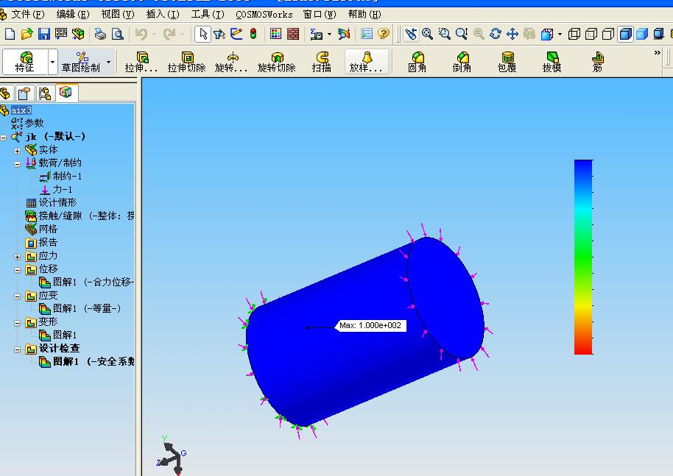The width and height of the screenshot is (673, 476).
Task: Open the 特征 dropdown arrow
Action: pos(52,62)
